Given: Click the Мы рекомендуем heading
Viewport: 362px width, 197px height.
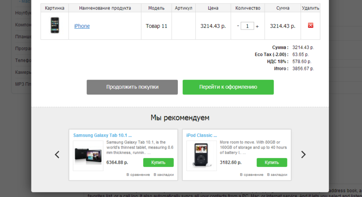Looking at the screenshot, I should point(180,118).
